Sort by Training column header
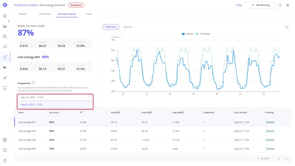Viewport: 295px width, 166px height. [x=269, y=113]
